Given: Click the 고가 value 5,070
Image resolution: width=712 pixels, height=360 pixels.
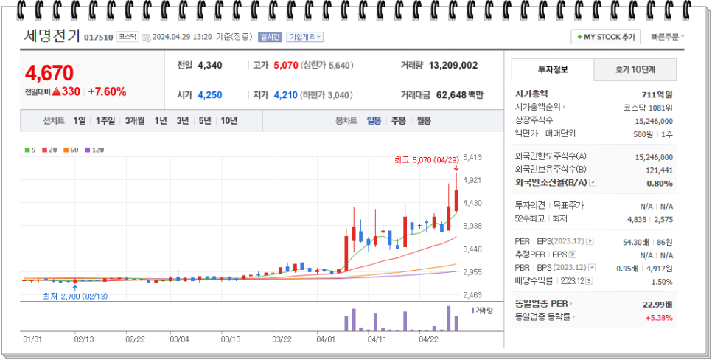Looking at the screenshot, I should click(x=286, y=66).
